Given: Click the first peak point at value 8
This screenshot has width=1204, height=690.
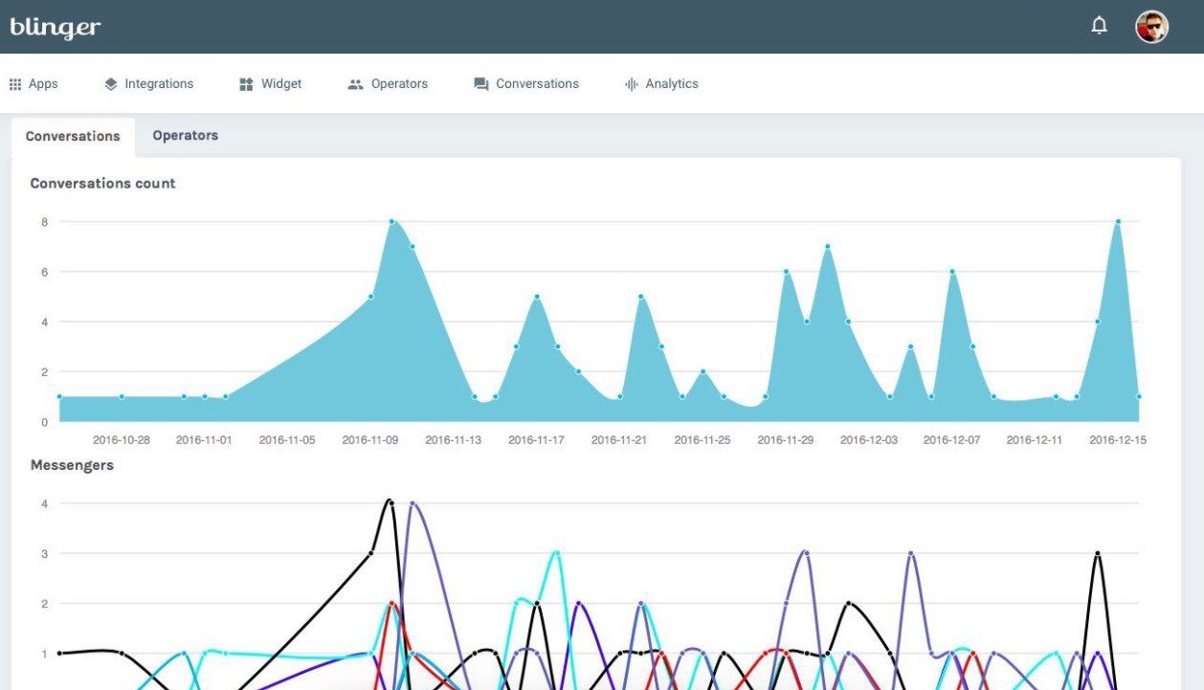Looking at the screenshot, I should tap(391, 222).
